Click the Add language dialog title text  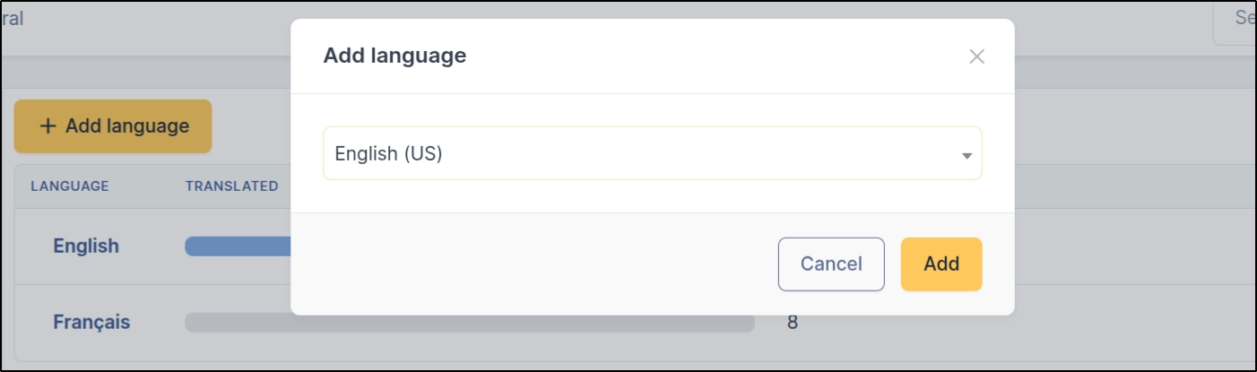(x=394, y=56)
